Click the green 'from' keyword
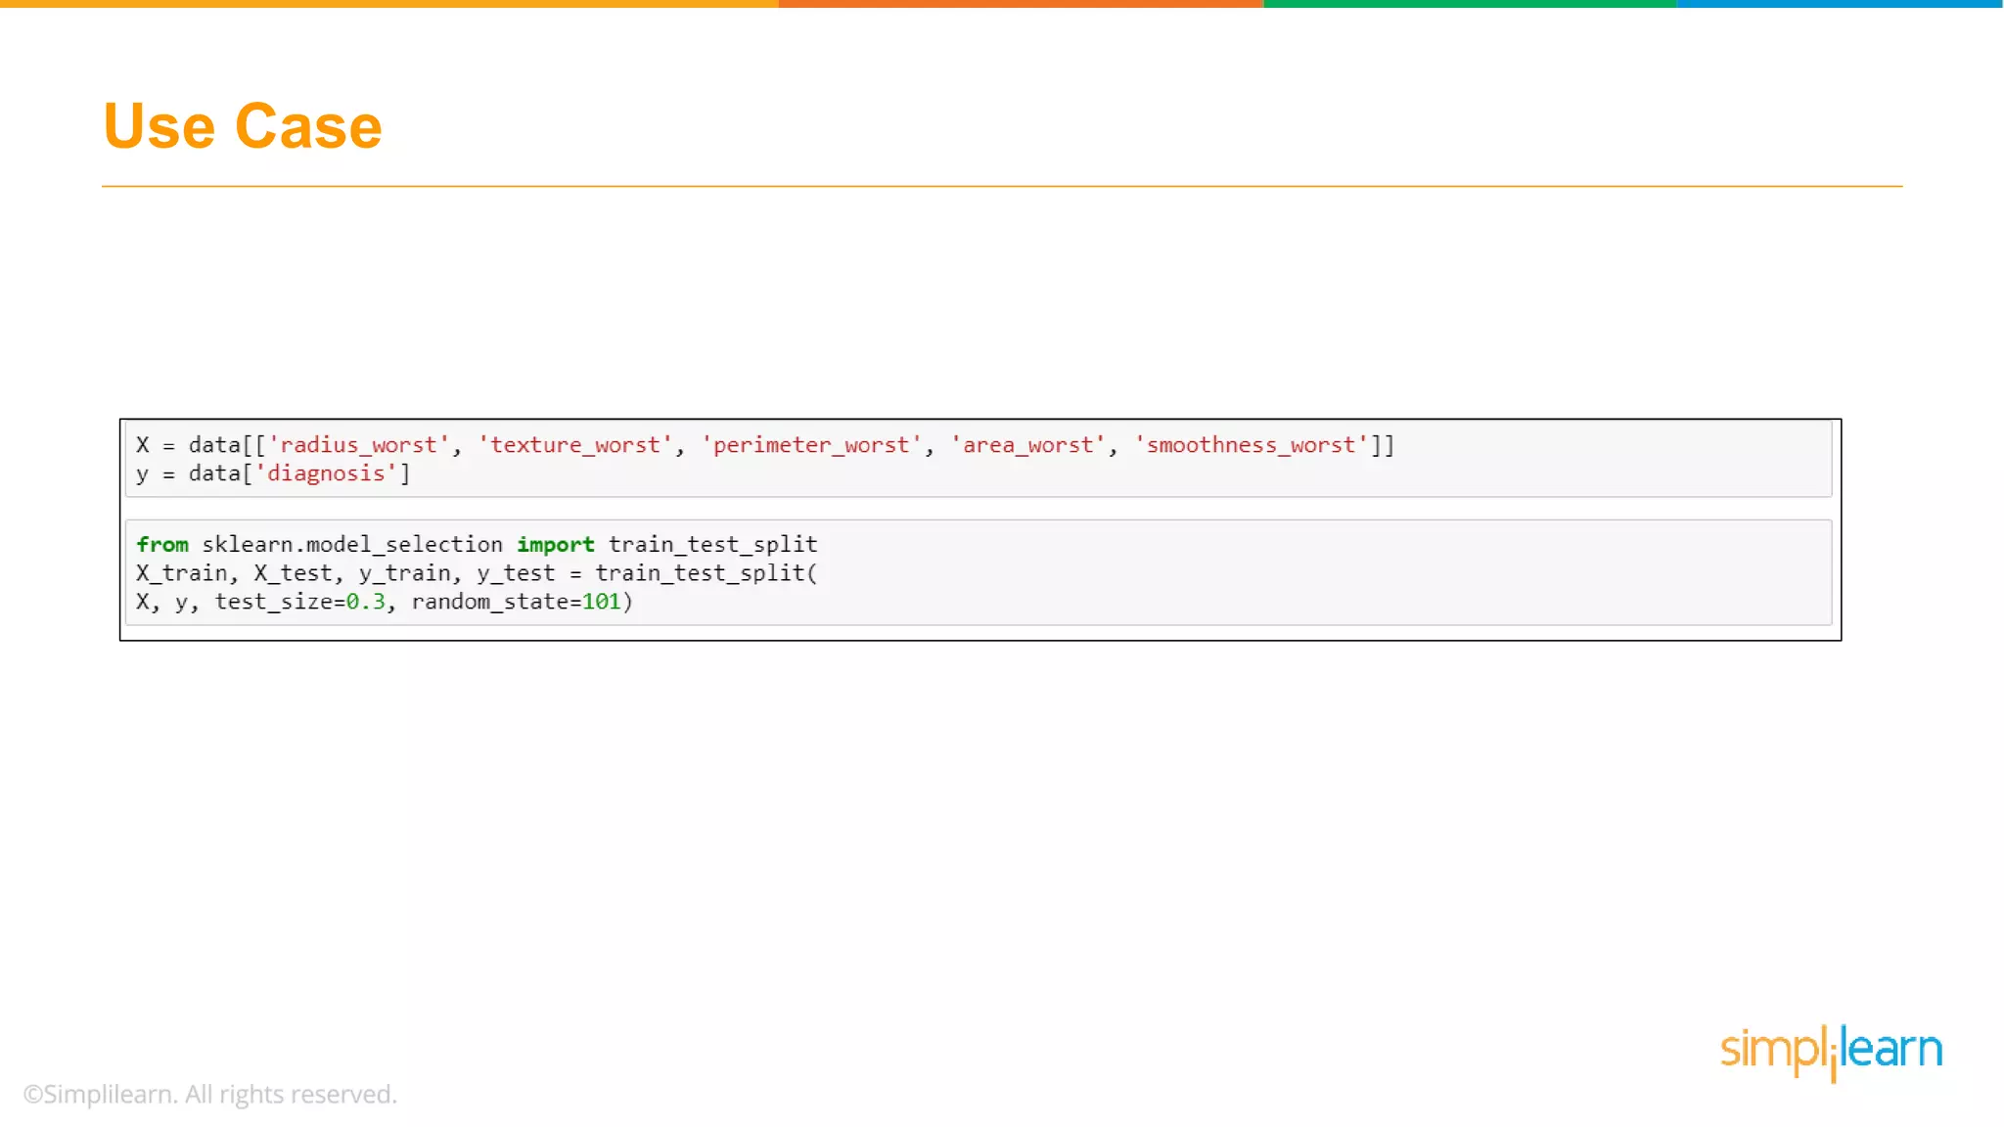This screenshot has width=2004, height=1127. pyautogui.click(x=162, y=544)
